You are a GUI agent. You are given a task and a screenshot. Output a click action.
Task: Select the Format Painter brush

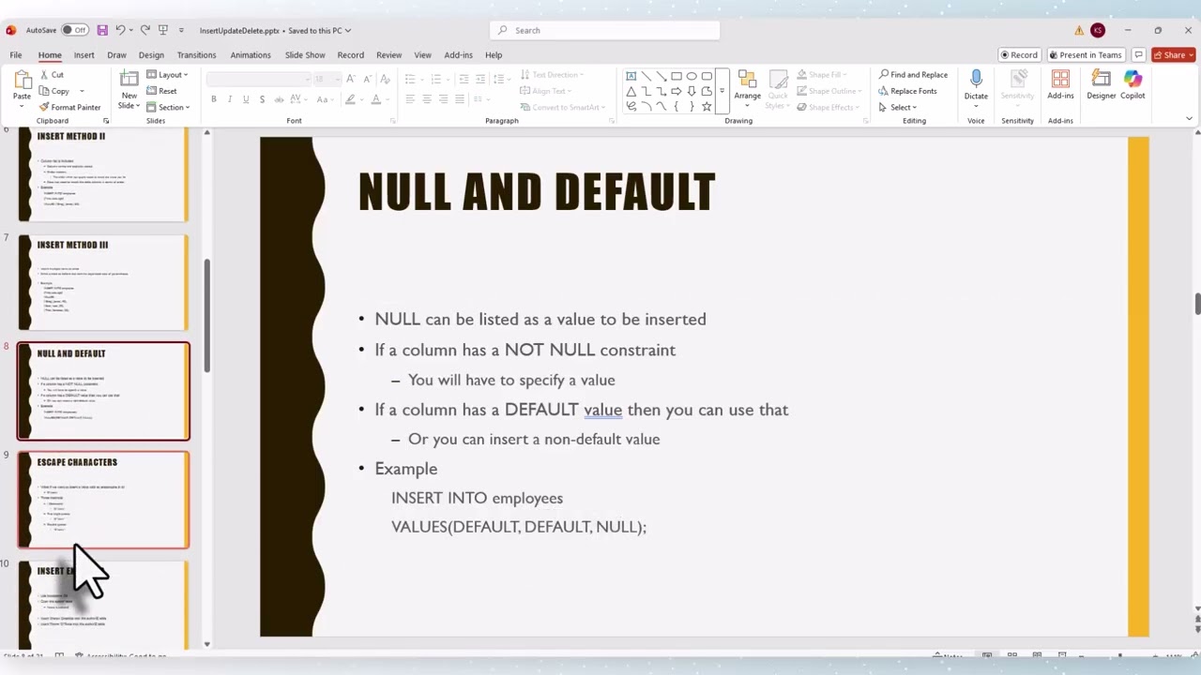pyautogui.click(x=70, y=107)
